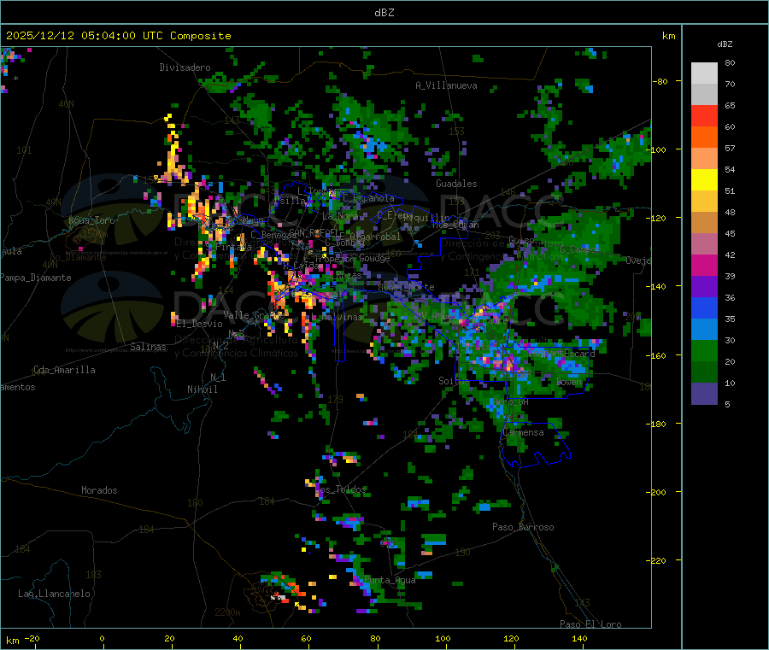Select the 'Carmensa' place label

point(523,432)
